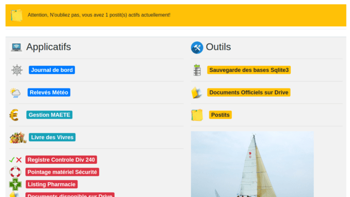350x197 pixels.
Task: Open Livre des Vivres
Action: coord(52,137)
